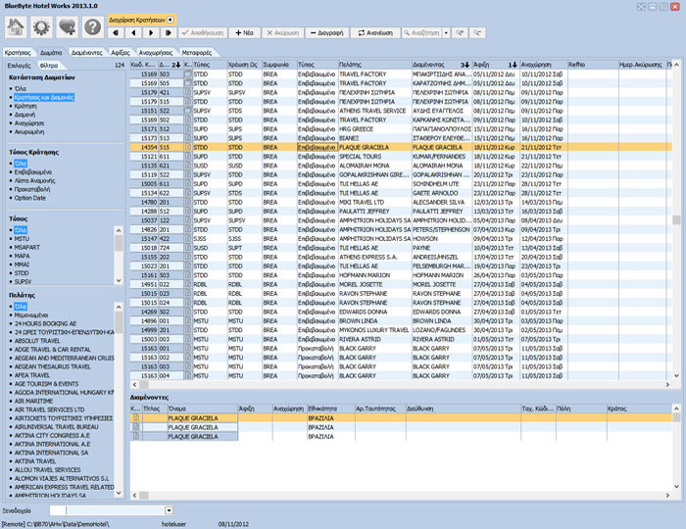Screen dimensions: 686x529
Task: Click the Ακύρωση (cancel) toolbar button
Action: point(282,32)
